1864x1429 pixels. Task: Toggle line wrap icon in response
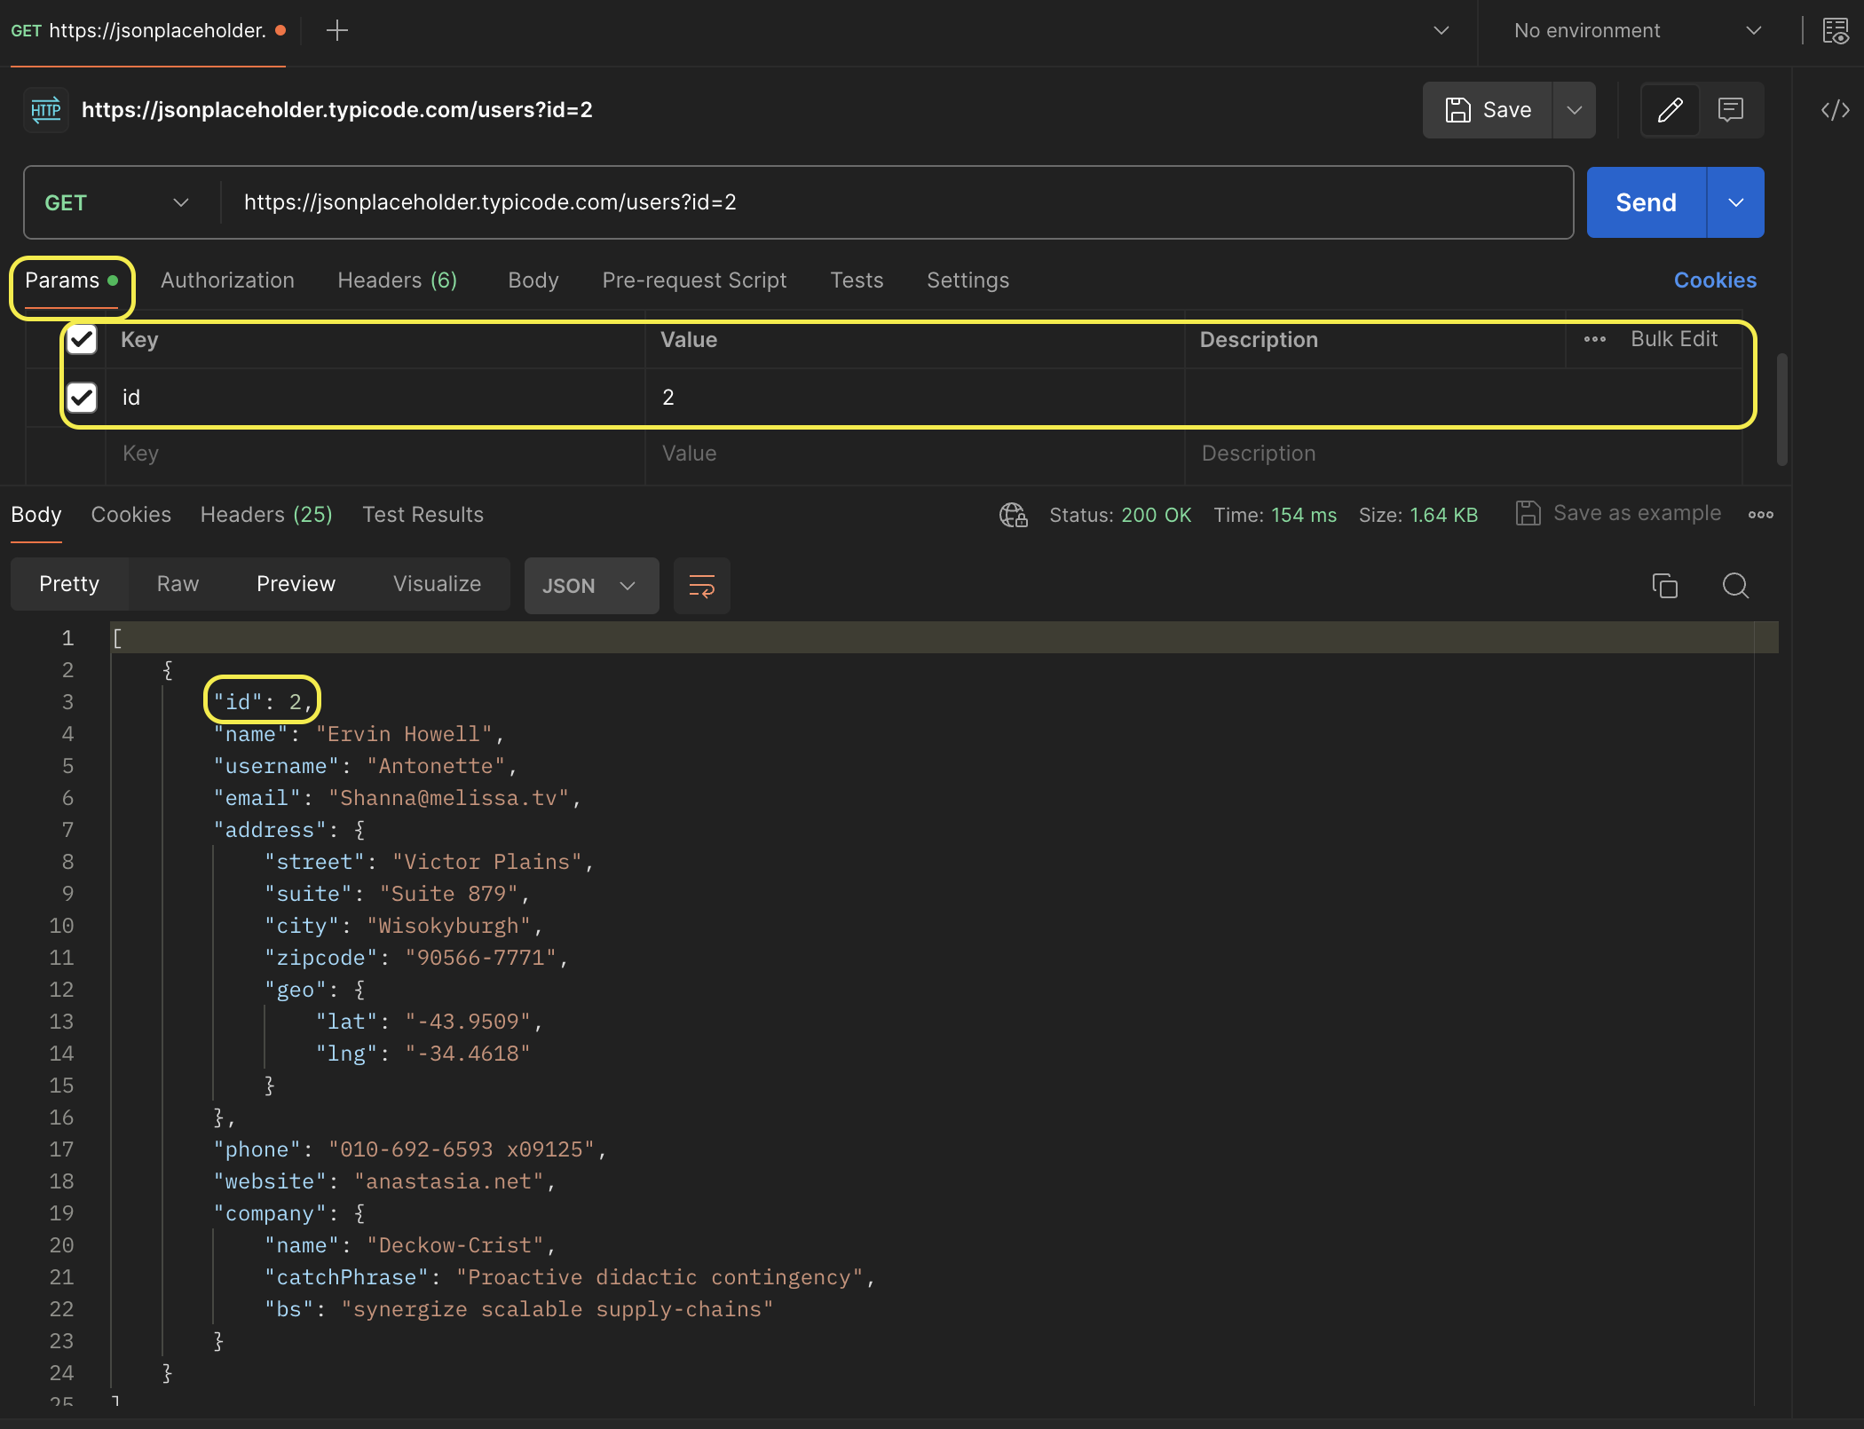[x=701, y=586]
